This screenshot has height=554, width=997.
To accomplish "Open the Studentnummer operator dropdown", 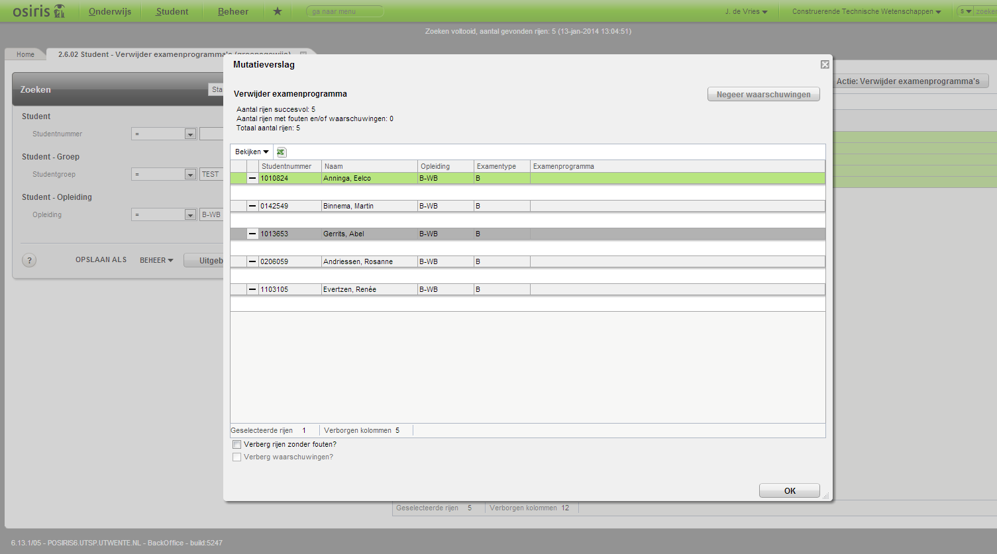I will pyautogui.click(x=190, y=134).
